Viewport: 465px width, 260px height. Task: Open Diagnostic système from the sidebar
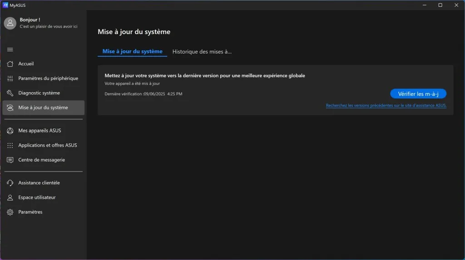[x=39, y=93]
